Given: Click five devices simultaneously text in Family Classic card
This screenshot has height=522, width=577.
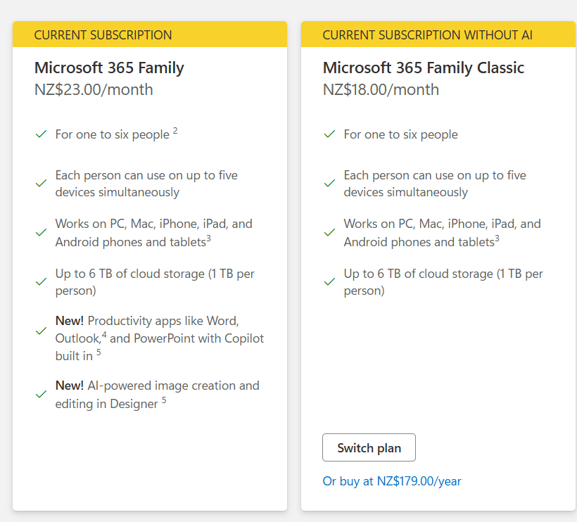Looking at the screenshot, I should point(435,184).
